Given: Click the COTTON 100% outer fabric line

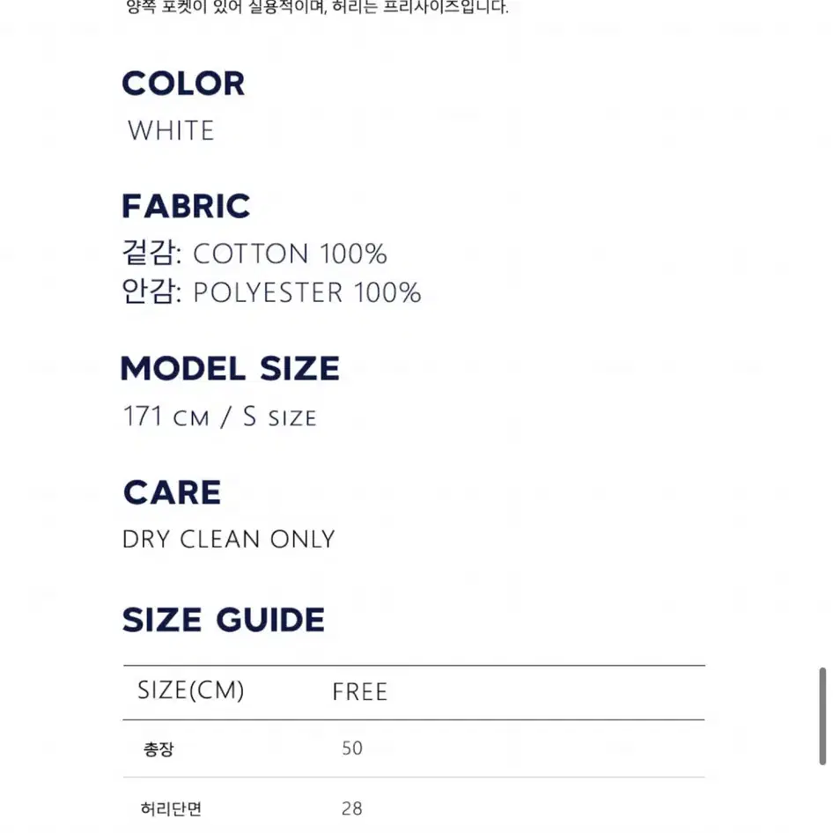Looking at the screenshot, I should tap(255, 253).
